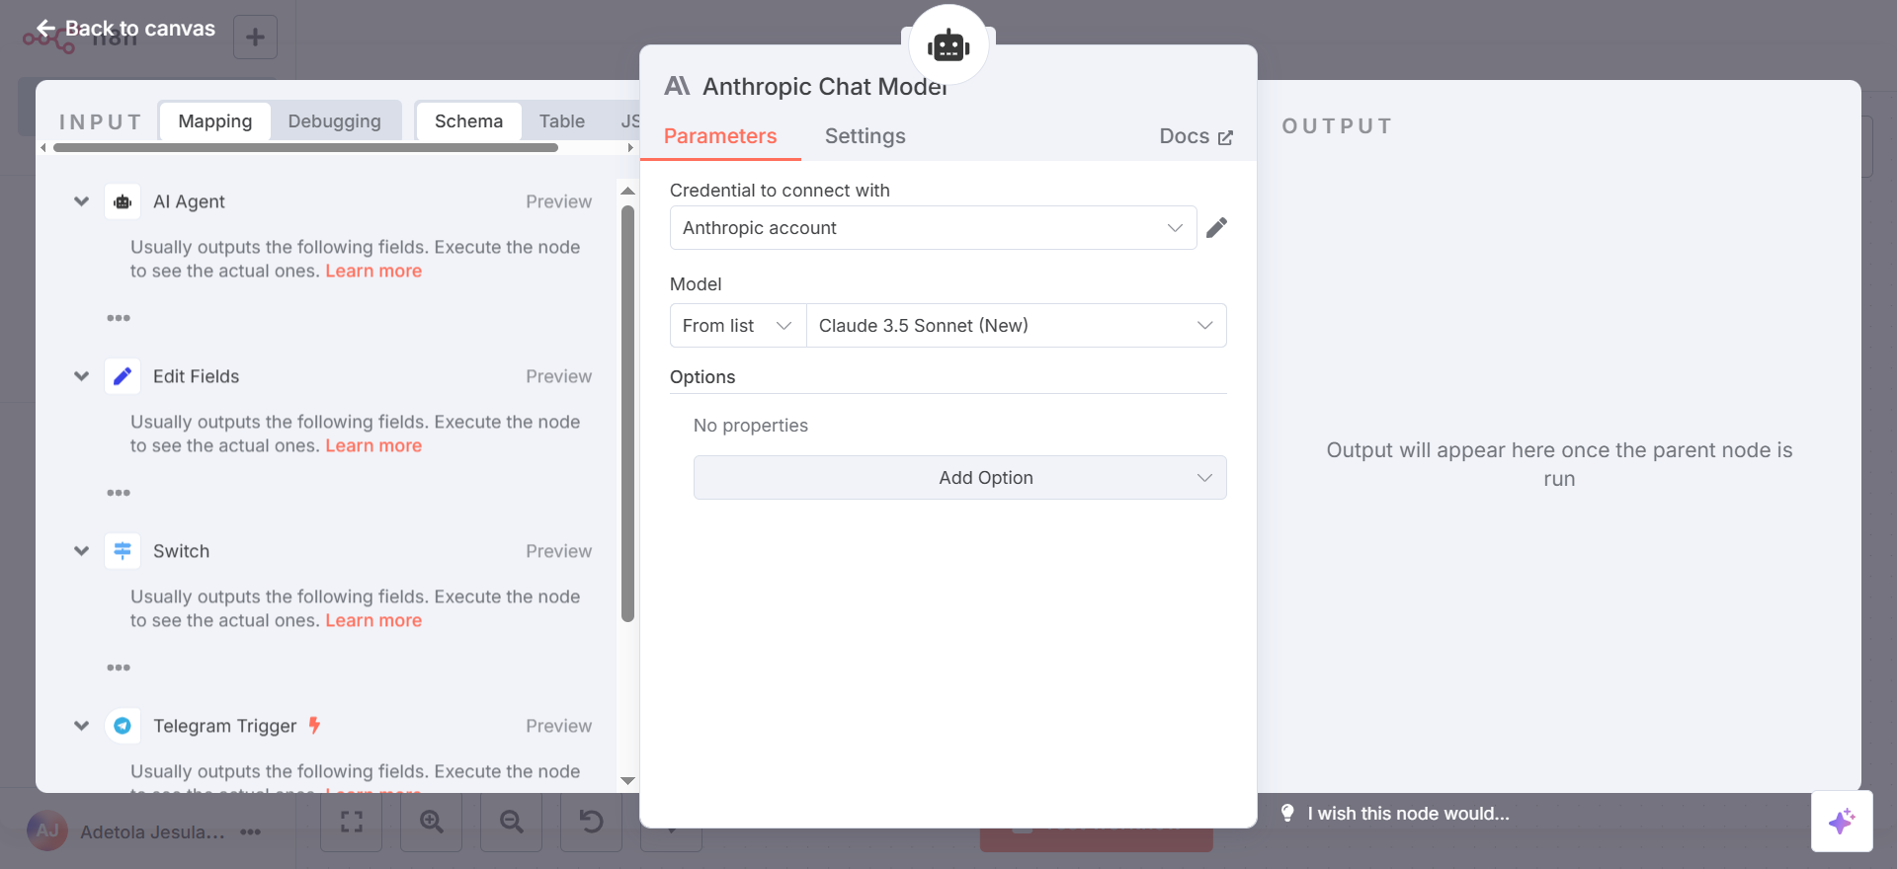The image size is (1897, 869).
Task: Collapse the Telegram Trigger section
Action: pyautogui.click(x=82, y=726)
